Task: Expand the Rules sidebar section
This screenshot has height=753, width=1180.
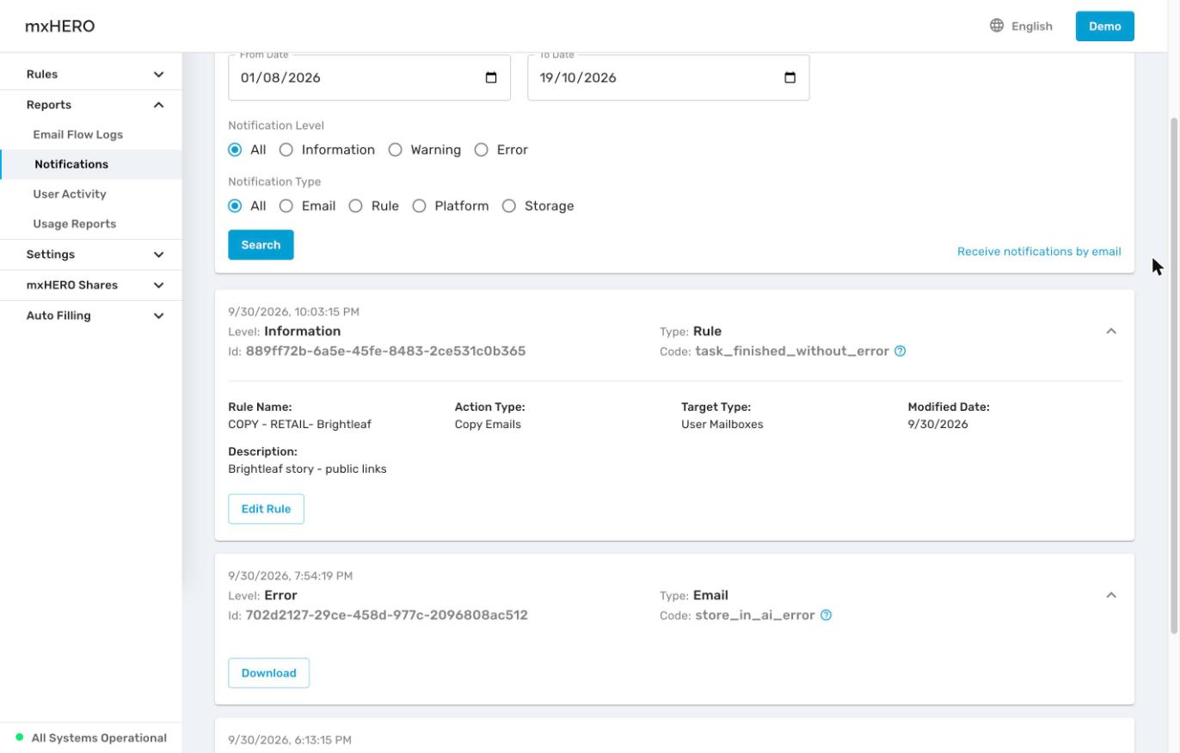Action: click(90, 74)
